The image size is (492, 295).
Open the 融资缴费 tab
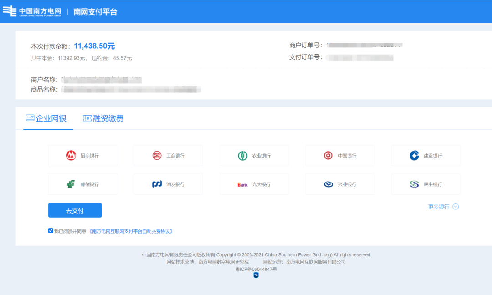tap(103, 119)
